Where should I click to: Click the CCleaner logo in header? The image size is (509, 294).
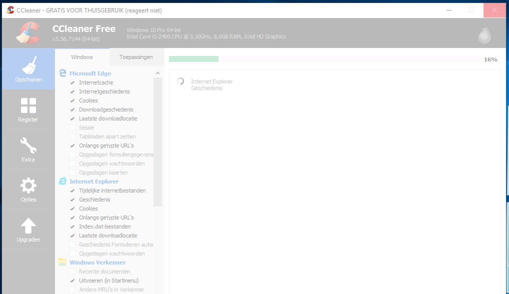28,33
